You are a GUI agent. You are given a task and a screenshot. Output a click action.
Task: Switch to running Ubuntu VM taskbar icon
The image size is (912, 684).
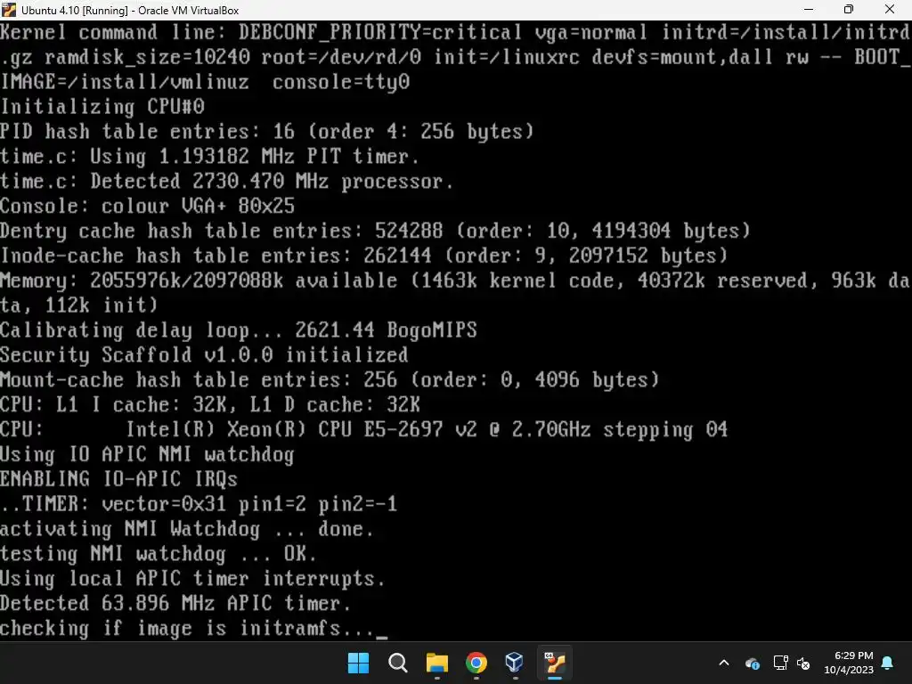point(554,663)
